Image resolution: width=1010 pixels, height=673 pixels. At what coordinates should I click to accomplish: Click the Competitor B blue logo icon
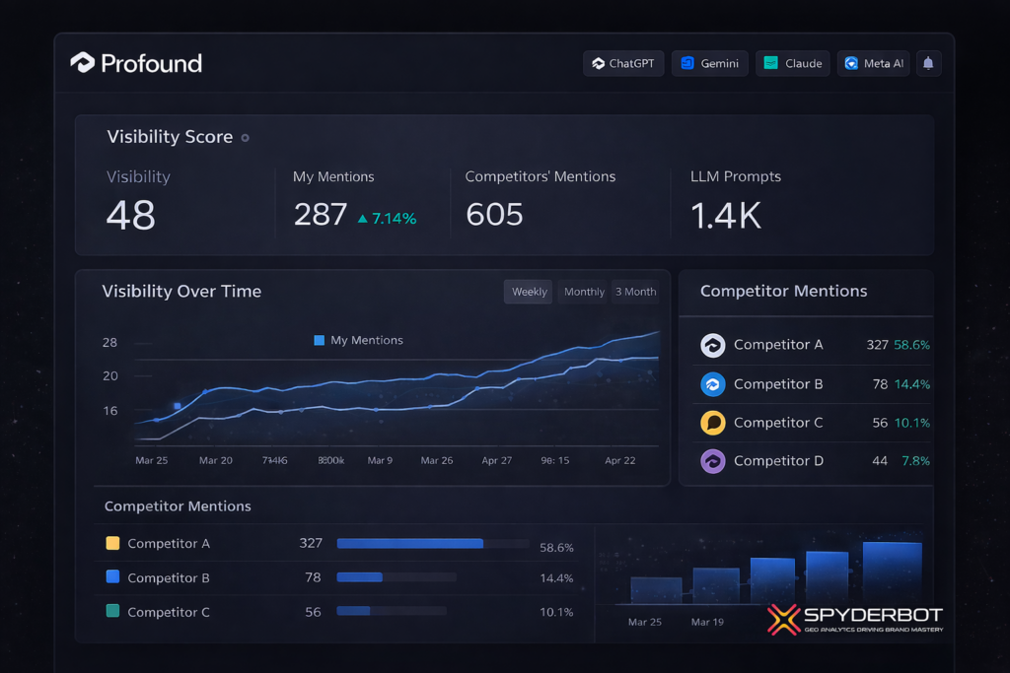click(x=712, y=384)
